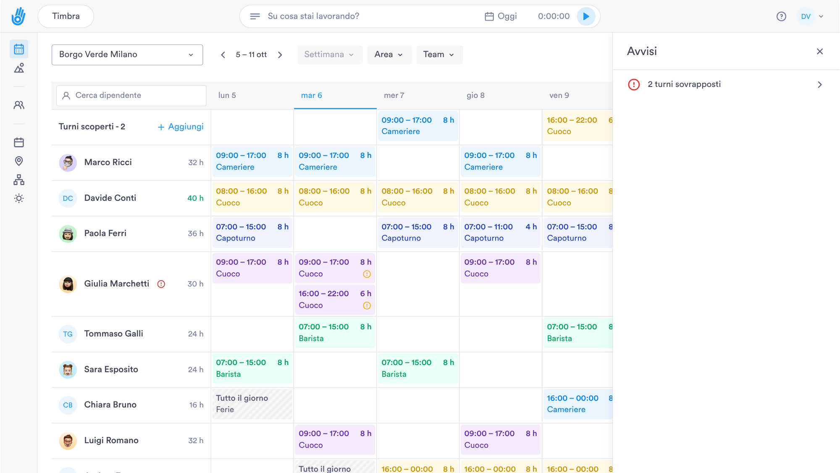
Task: Open the Area filter dropdown
Action: point(389,55)
